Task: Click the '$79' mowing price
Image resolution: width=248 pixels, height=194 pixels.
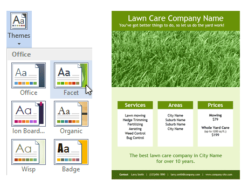Action: coord(215,120)
